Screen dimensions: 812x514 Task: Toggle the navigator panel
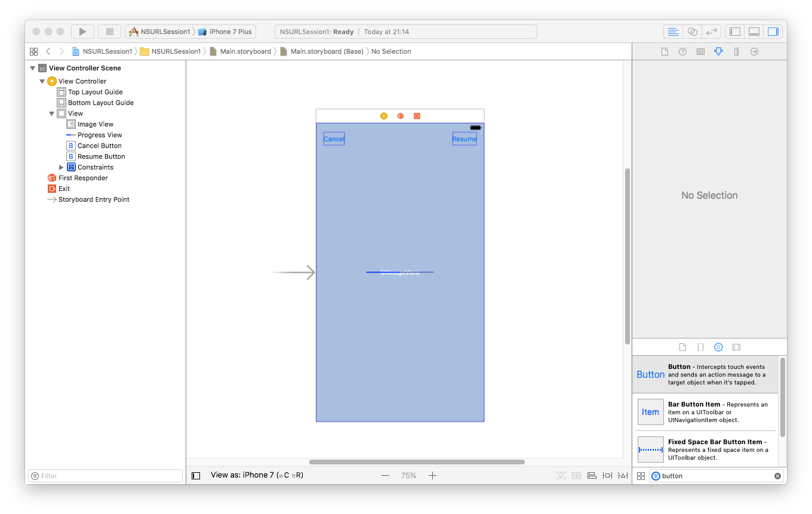[x=735, y=32]
